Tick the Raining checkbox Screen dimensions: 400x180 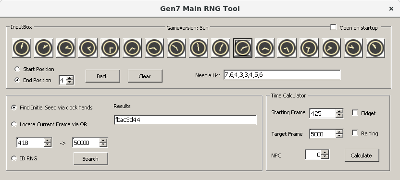pyautogui.click(x=355, y=133)
